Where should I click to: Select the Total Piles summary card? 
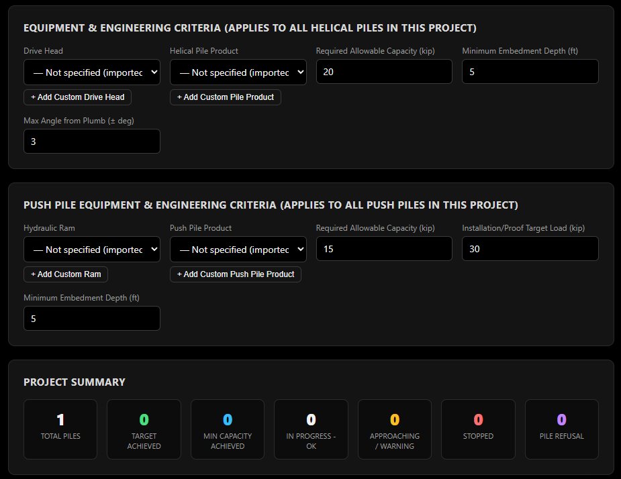60,429
